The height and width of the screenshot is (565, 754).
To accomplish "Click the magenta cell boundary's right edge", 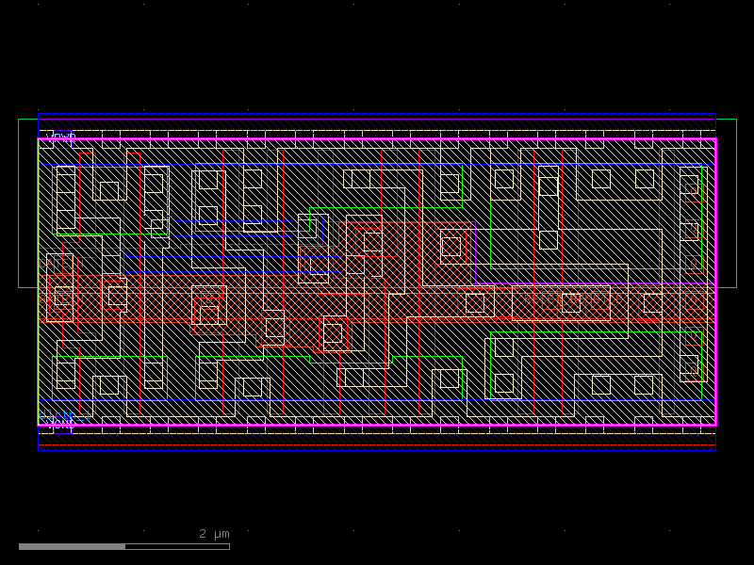I will click(715, 282).
